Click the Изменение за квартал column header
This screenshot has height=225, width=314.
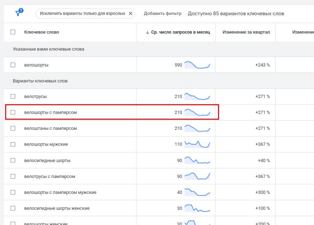tap(246, 32)
